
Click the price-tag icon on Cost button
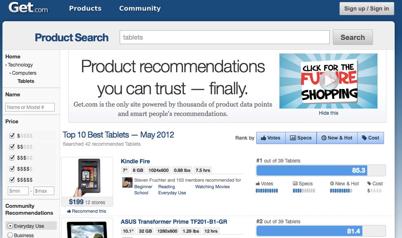[364, 138]
